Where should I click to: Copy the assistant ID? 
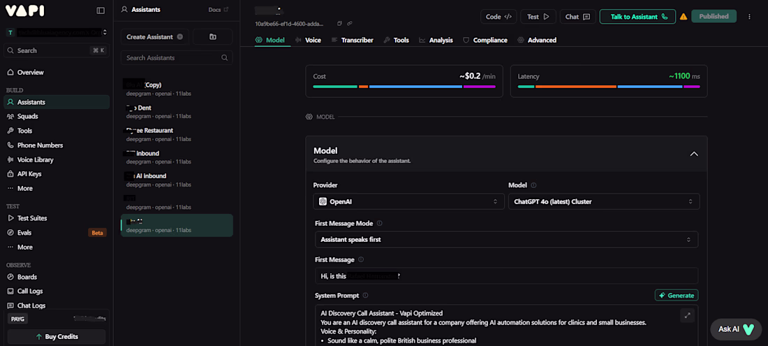click(x=339, y=24)
